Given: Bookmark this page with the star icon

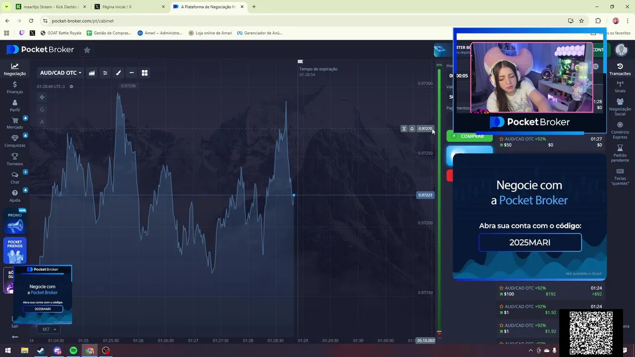Looking at the screenshot, I should pos(581,21).
